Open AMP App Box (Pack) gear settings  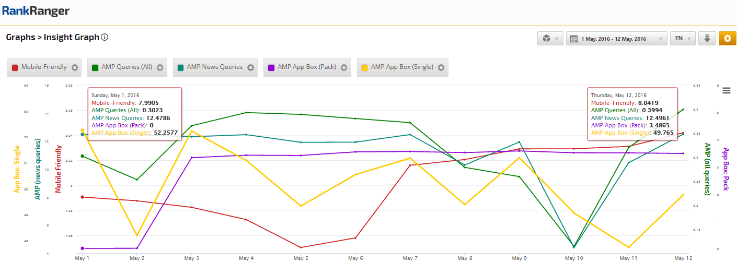click(x=344, y=67)
